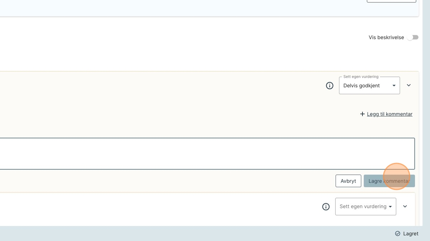Image resolution: width=430 pixels, height=241 pixels.
Task: Click the Lagret status text
Action: pyautogui.click(x=411, y=234)
